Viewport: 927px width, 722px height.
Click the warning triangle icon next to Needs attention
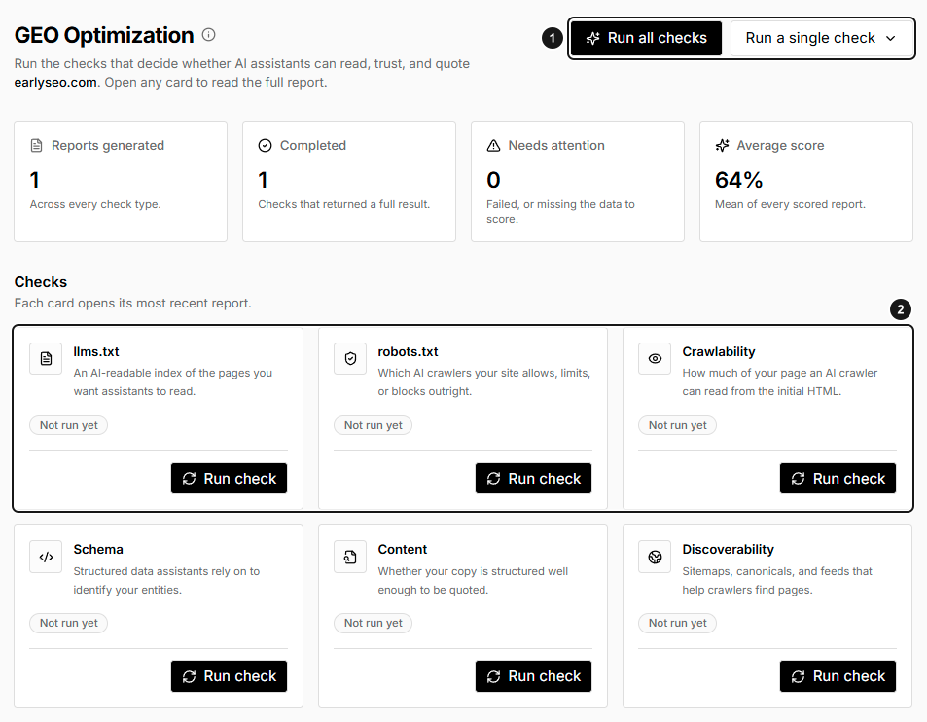tap(493, 145)
